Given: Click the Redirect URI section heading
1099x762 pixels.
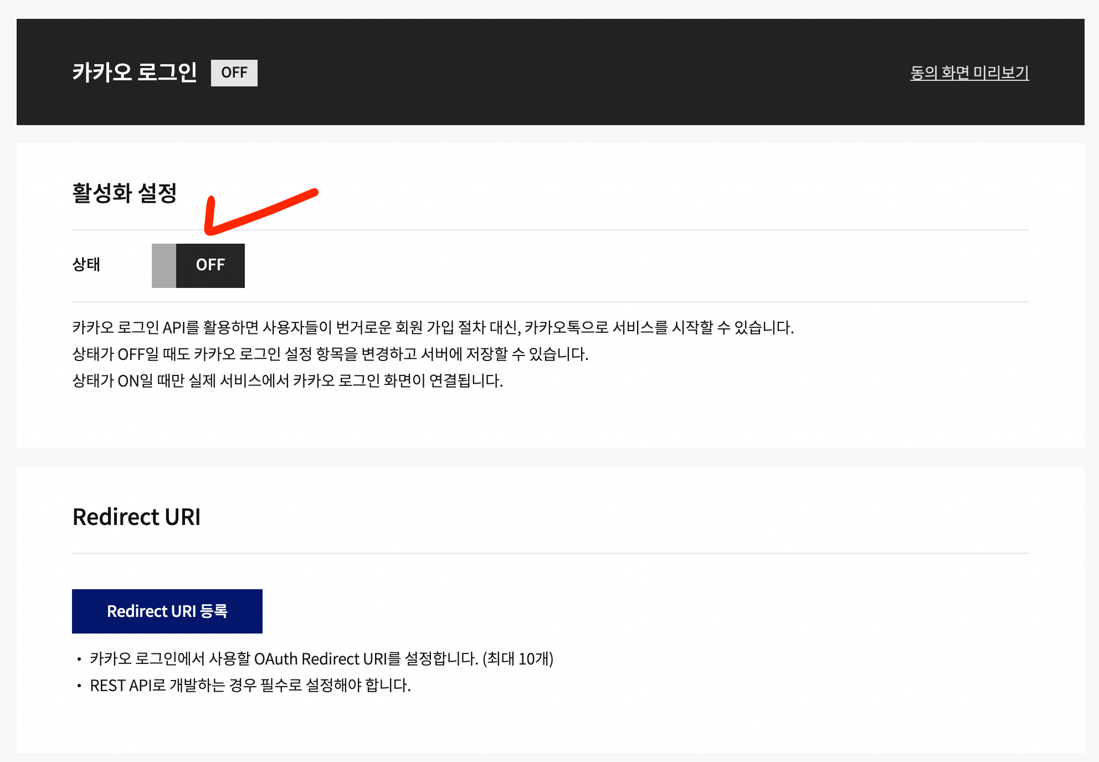Looking at the screenshot, I should (136, 517).
